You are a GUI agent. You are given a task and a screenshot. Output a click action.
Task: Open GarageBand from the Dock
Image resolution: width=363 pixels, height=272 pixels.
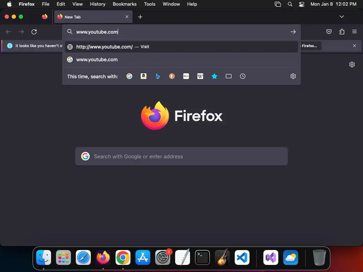click(222, 257)
